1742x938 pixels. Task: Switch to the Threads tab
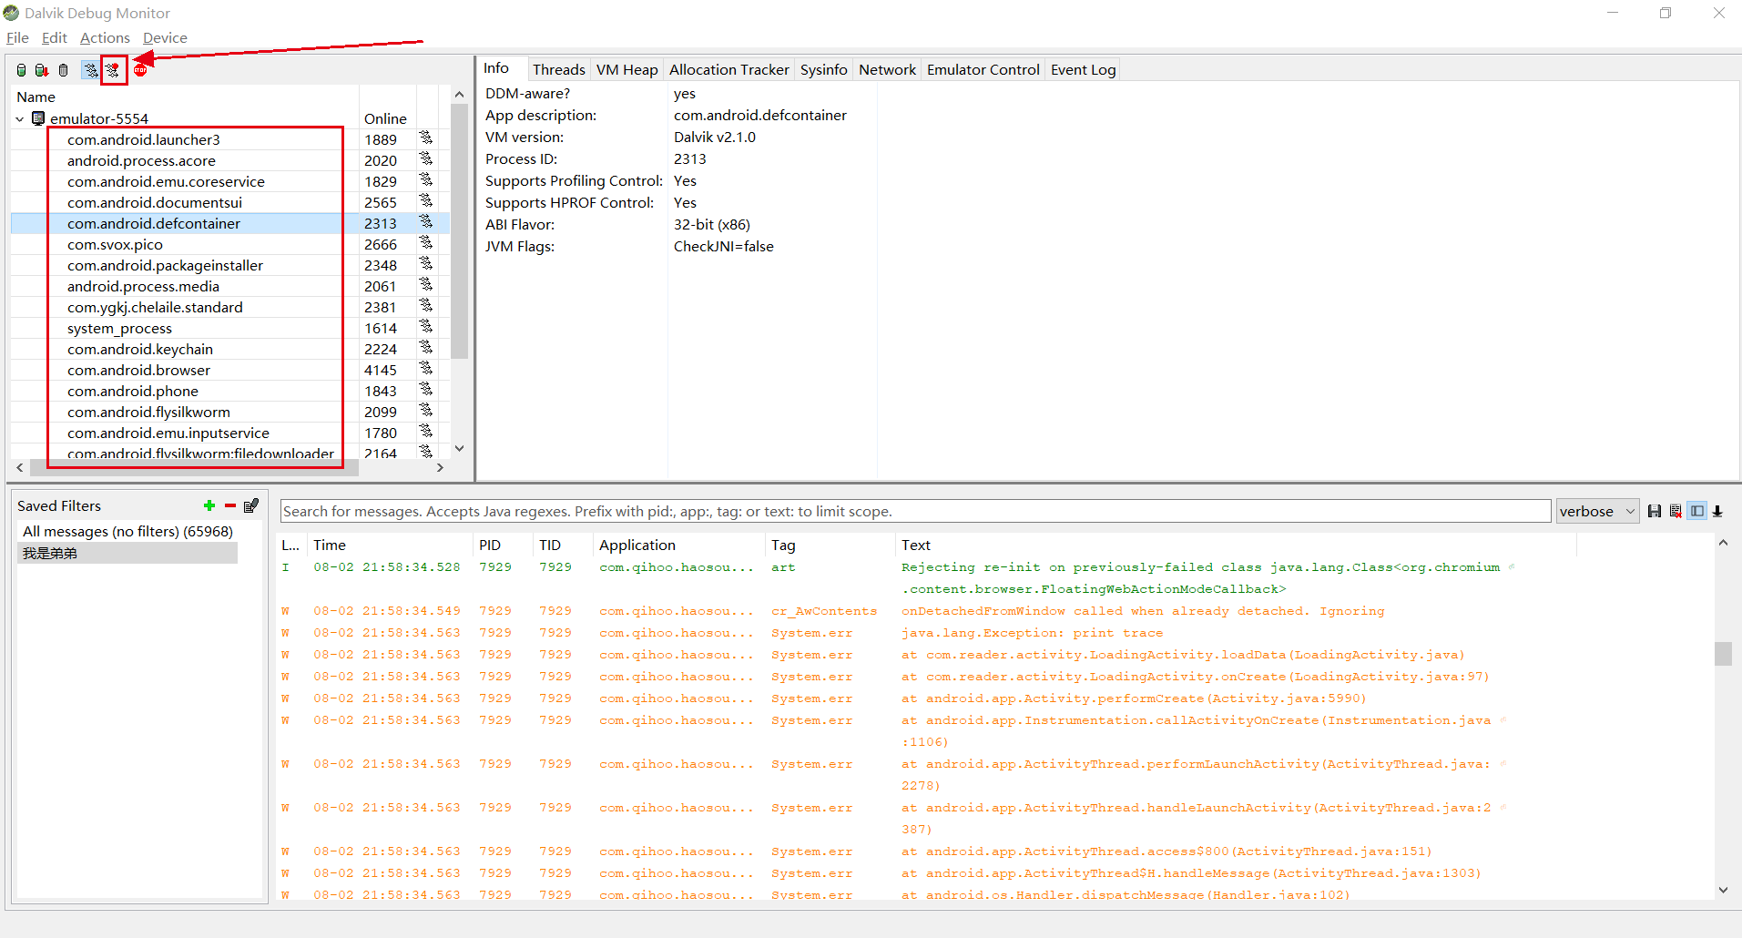pos(558,69)
